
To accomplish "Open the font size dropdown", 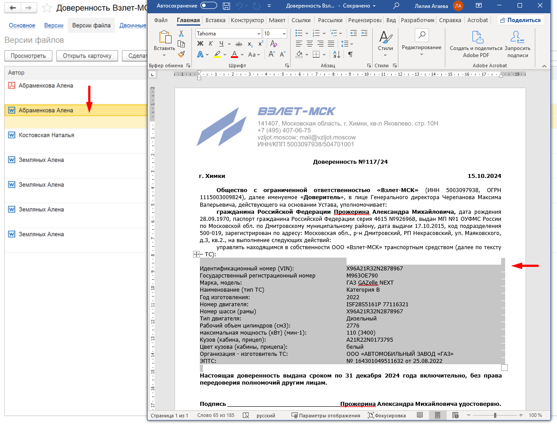I will 284,34.
